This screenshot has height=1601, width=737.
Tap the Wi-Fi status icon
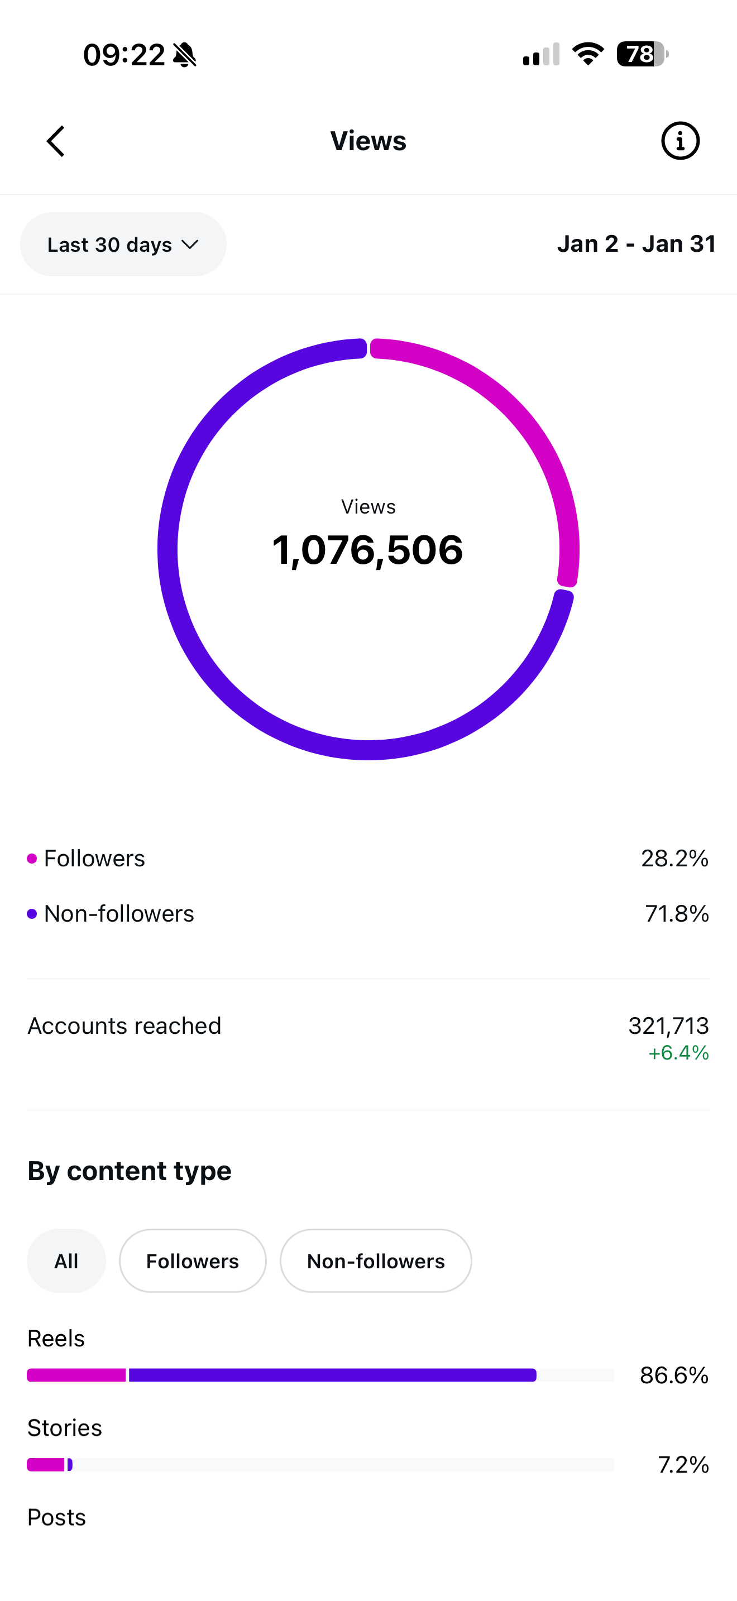tap(588, 54)
